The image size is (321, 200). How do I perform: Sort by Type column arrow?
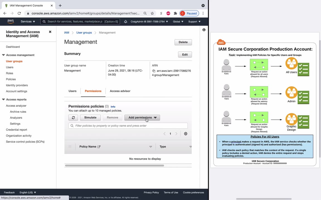click(190, 147)
